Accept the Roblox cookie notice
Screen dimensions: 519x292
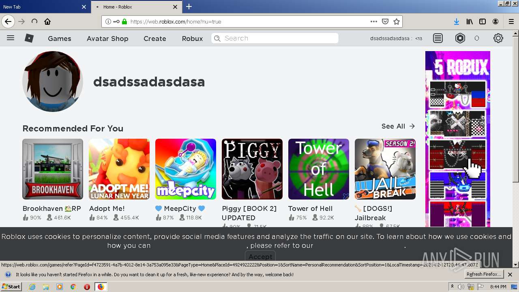(260, 257)
